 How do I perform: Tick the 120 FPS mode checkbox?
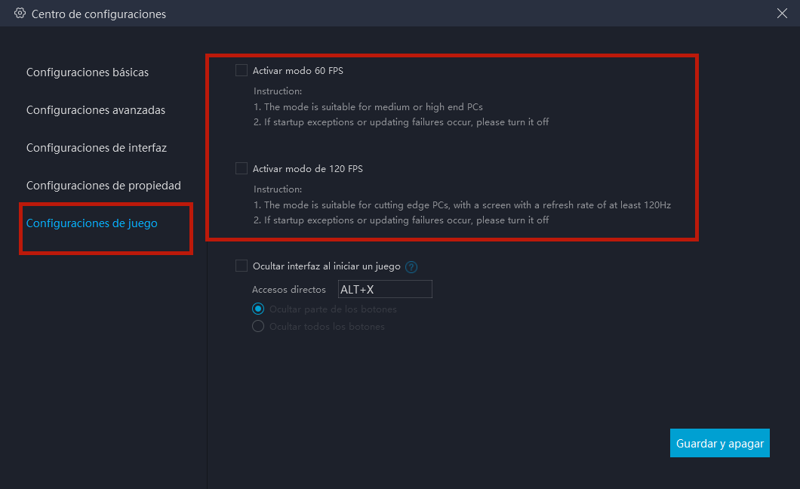click(x=242, y=168)
